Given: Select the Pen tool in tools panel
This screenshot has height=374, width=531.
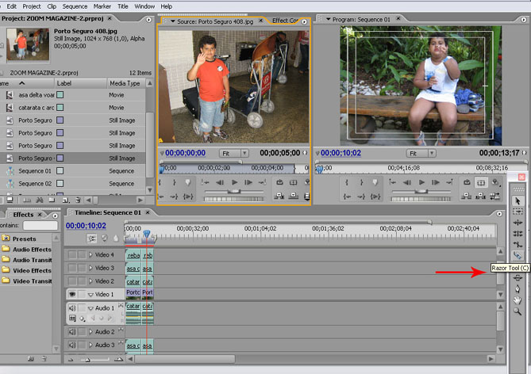Looking at the screenshot, I should coord(518,289).
